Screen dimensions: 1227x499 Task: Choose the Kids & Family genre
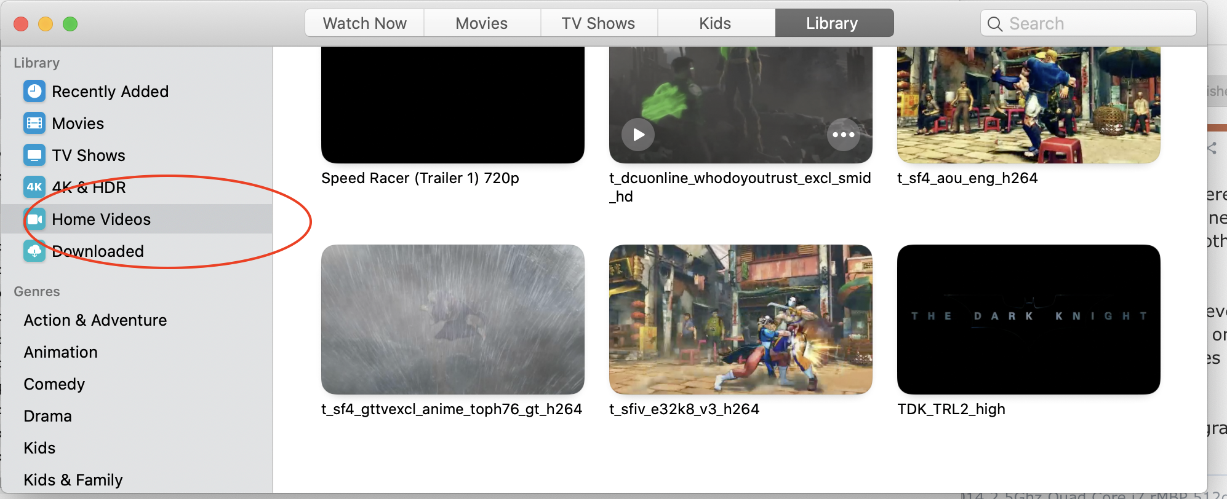(73, 480)
